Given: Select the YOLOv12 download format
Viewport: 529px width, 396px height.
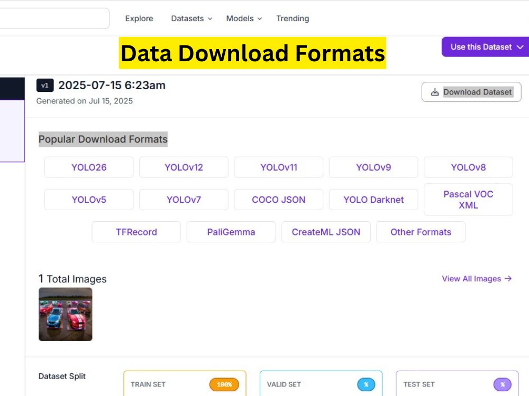Looking at the screenshot, I should tap(184, 167).
